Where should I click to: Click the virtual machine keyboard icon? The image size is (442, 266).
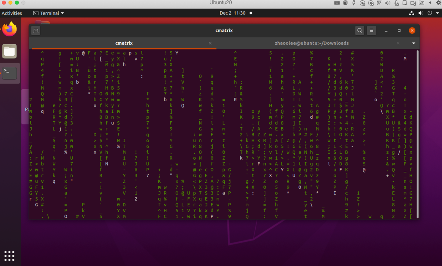[336, 3]
